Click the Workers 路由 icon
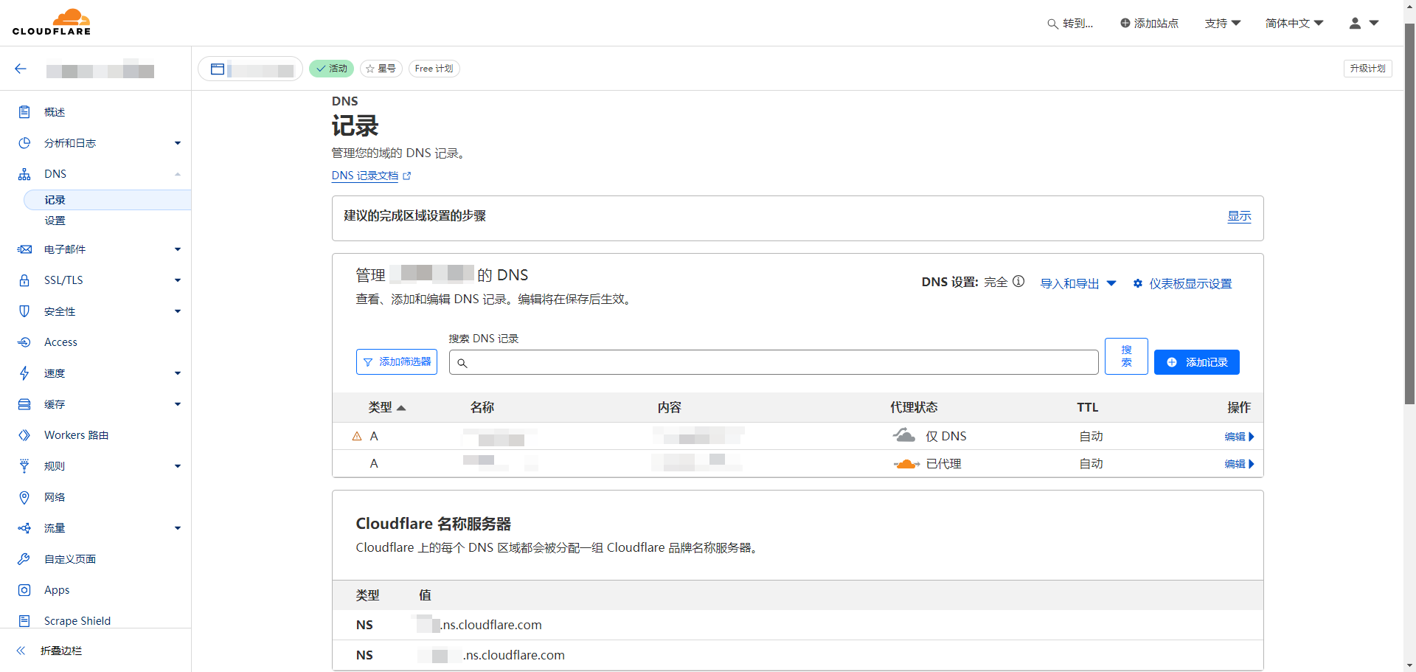The image size is (1416, 672). click(x=24, y=435)
